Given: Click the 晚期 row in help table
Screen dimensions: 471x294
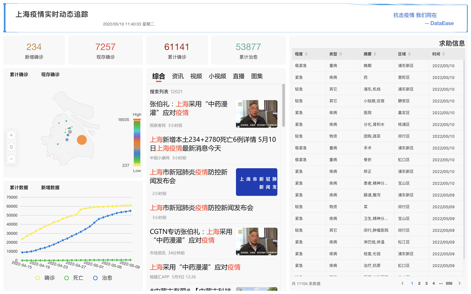Looking at the screenshot, I should pyautogui.click(x=377, y=66).
